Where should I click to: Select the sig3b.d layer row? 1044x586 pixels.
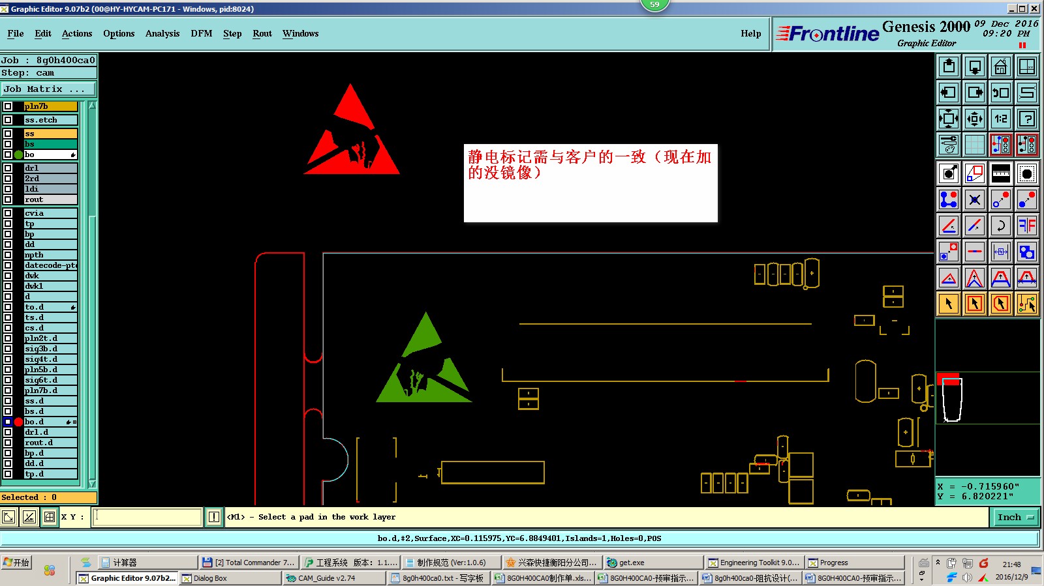pos(51,349)
